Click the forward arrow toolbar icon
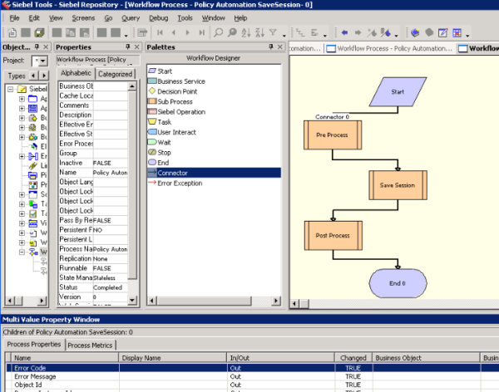Screen dimensions: 499x392 (358, 32)
